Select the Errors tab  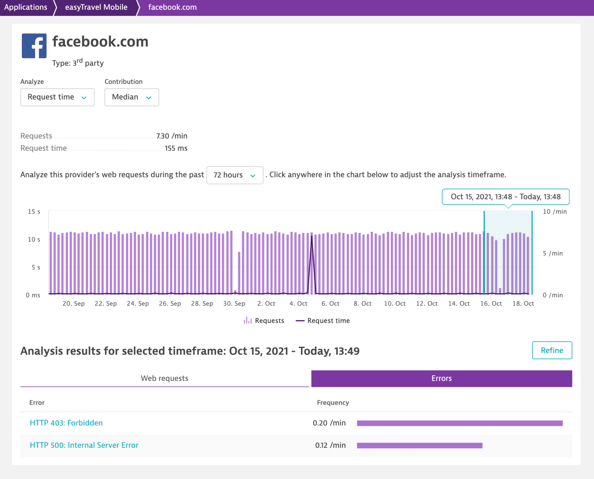pos(441,378)
